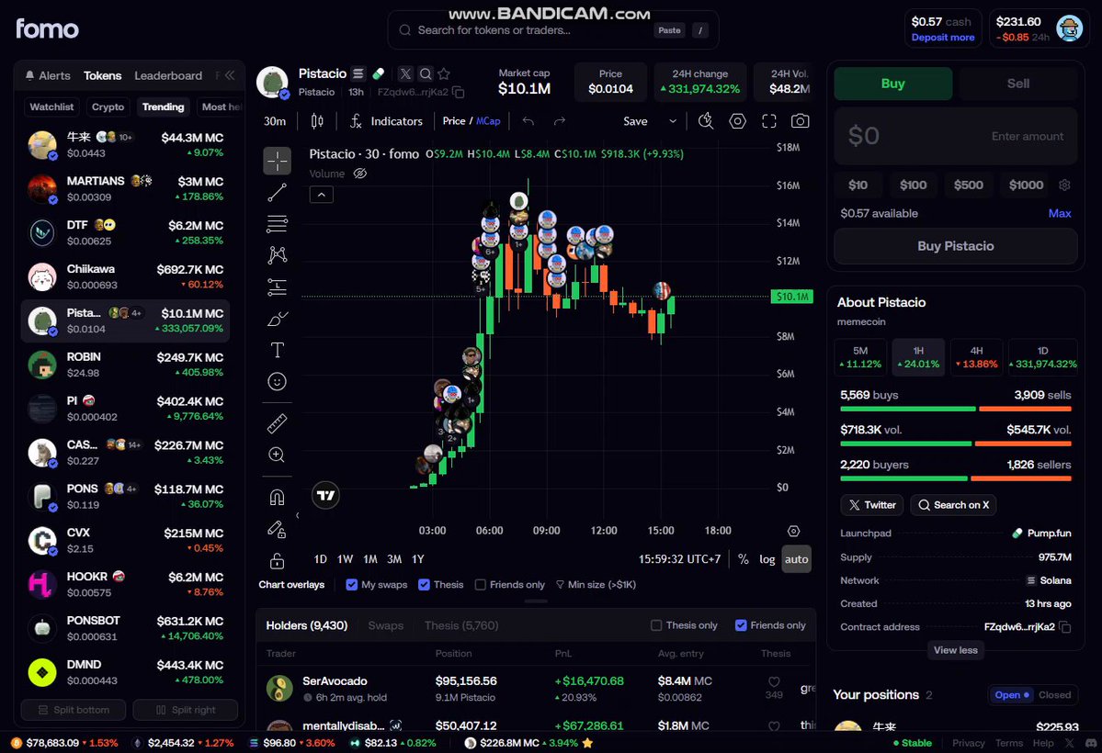Select the crosshair cursor tool
Image resolution: width=1102 pixels, height=753 pixels.
[277, 161]
